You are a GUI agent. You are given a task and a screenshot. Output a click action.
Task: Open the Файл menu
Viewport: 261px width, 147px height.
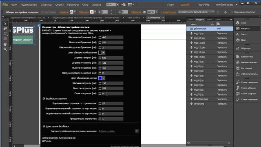click(x=14, y=4)
